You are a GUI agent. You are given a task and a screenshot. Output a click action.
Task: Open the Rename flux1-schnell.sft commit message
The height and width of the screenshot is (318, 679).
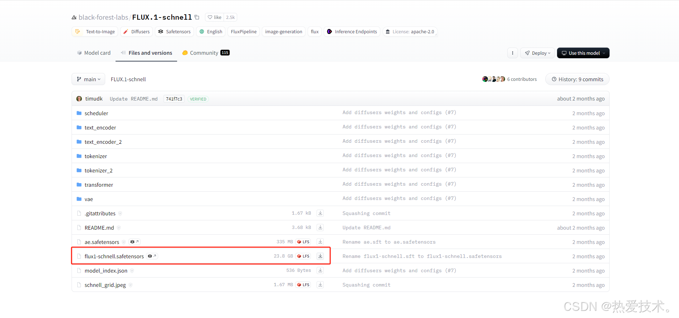click(422, 256)
